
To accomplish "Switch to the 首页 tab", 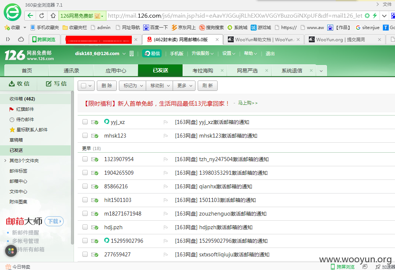I will [27, 71].
